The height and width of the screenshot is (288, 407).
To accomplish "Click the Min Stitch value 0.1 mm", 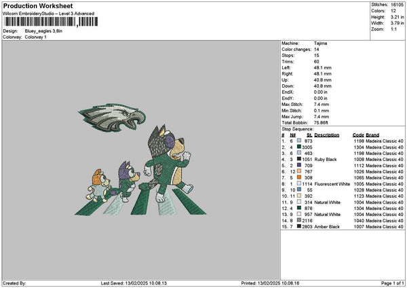I will coord(322,111).
